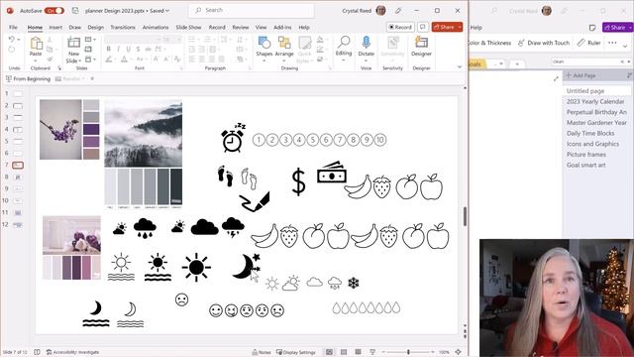Open the Animations tab
The height and width of the screenshot is (357, 634).
pos(156,27)
